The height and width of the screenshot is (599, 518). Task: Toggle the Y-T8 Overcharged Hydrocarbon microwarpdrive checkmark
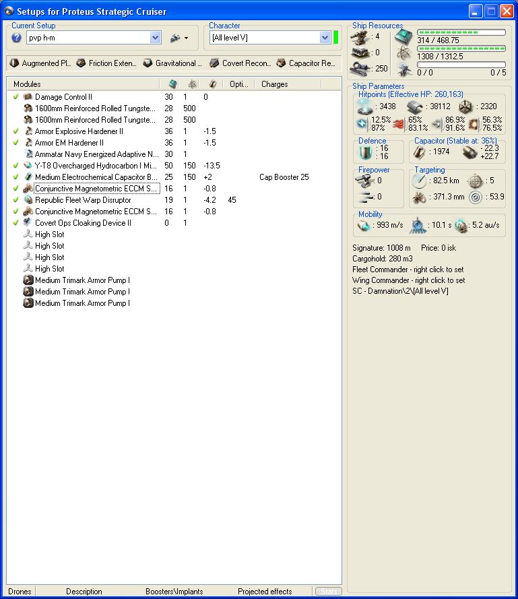(15, 165)
